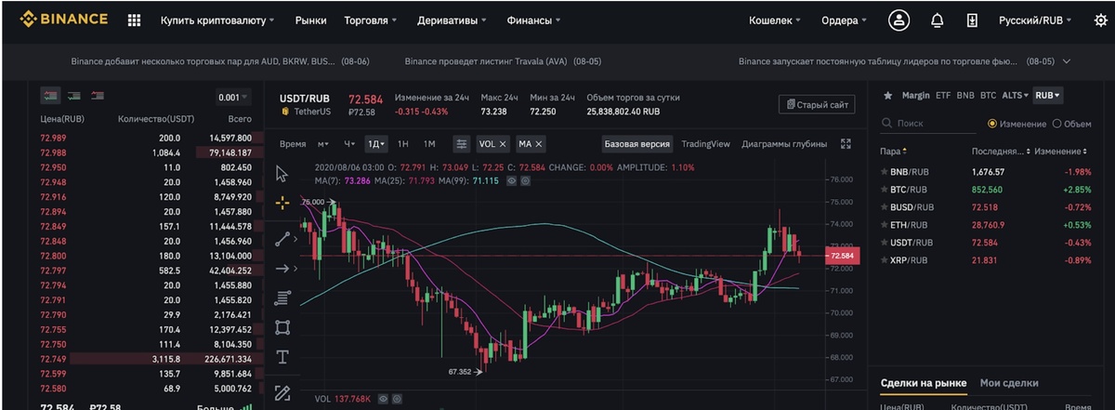Favorite the ETH/RUB pair star

884,225
